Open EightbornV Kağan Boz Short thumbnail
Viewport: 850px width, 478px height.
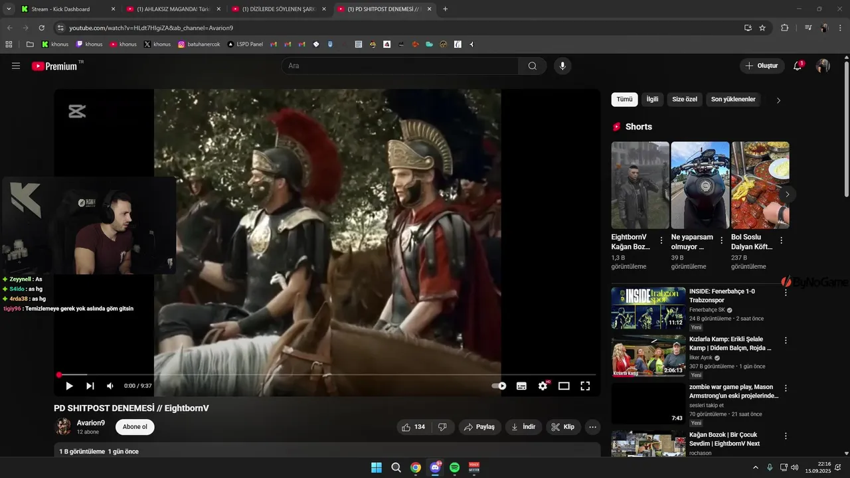click(x=640, y=185)
